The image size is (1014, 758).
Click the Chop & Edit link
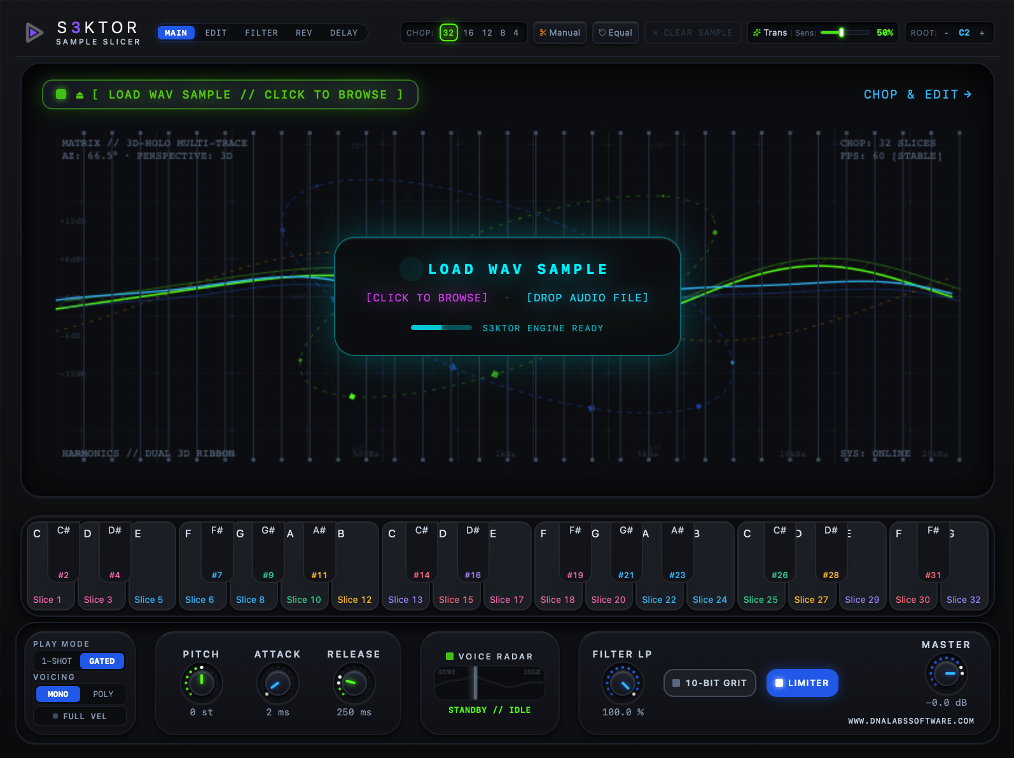(917, 94)
